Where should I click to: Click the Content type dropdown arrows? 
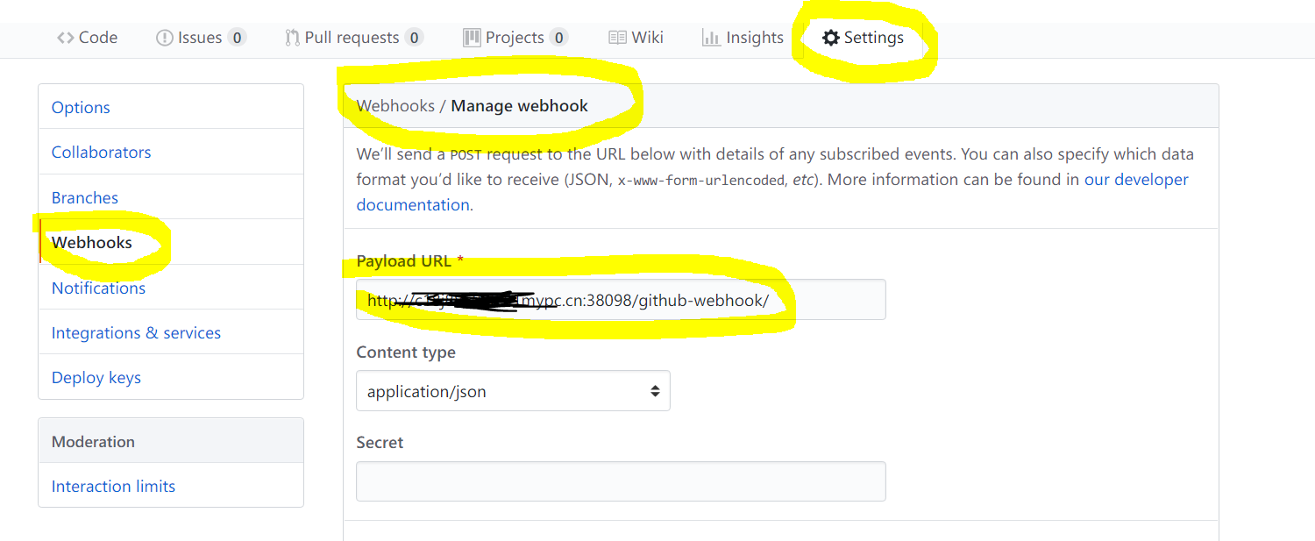click(655, 391)
